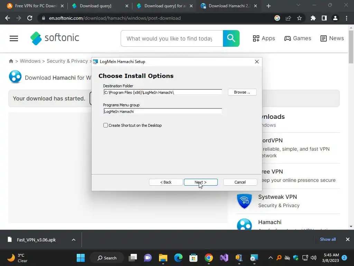Click the Softonic logo
This screenshot has width=354, height=266.
point(55,38)
